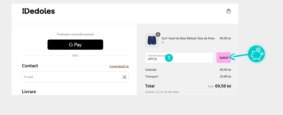Click the autofill icon in E-mail field

(124, 77)
